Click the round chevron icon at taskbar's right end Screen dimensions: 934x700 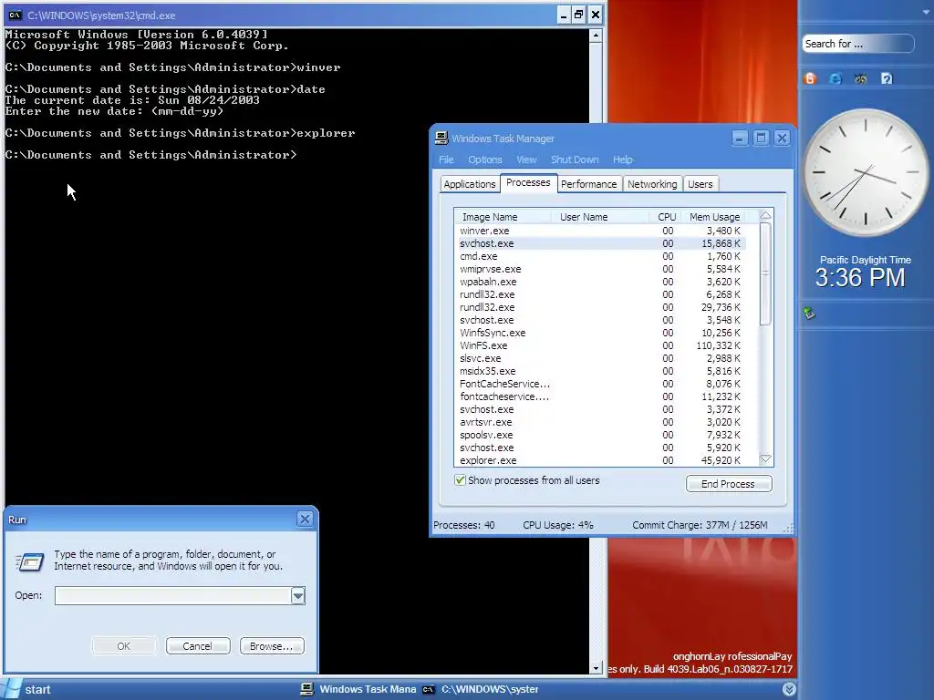point(789,689)
